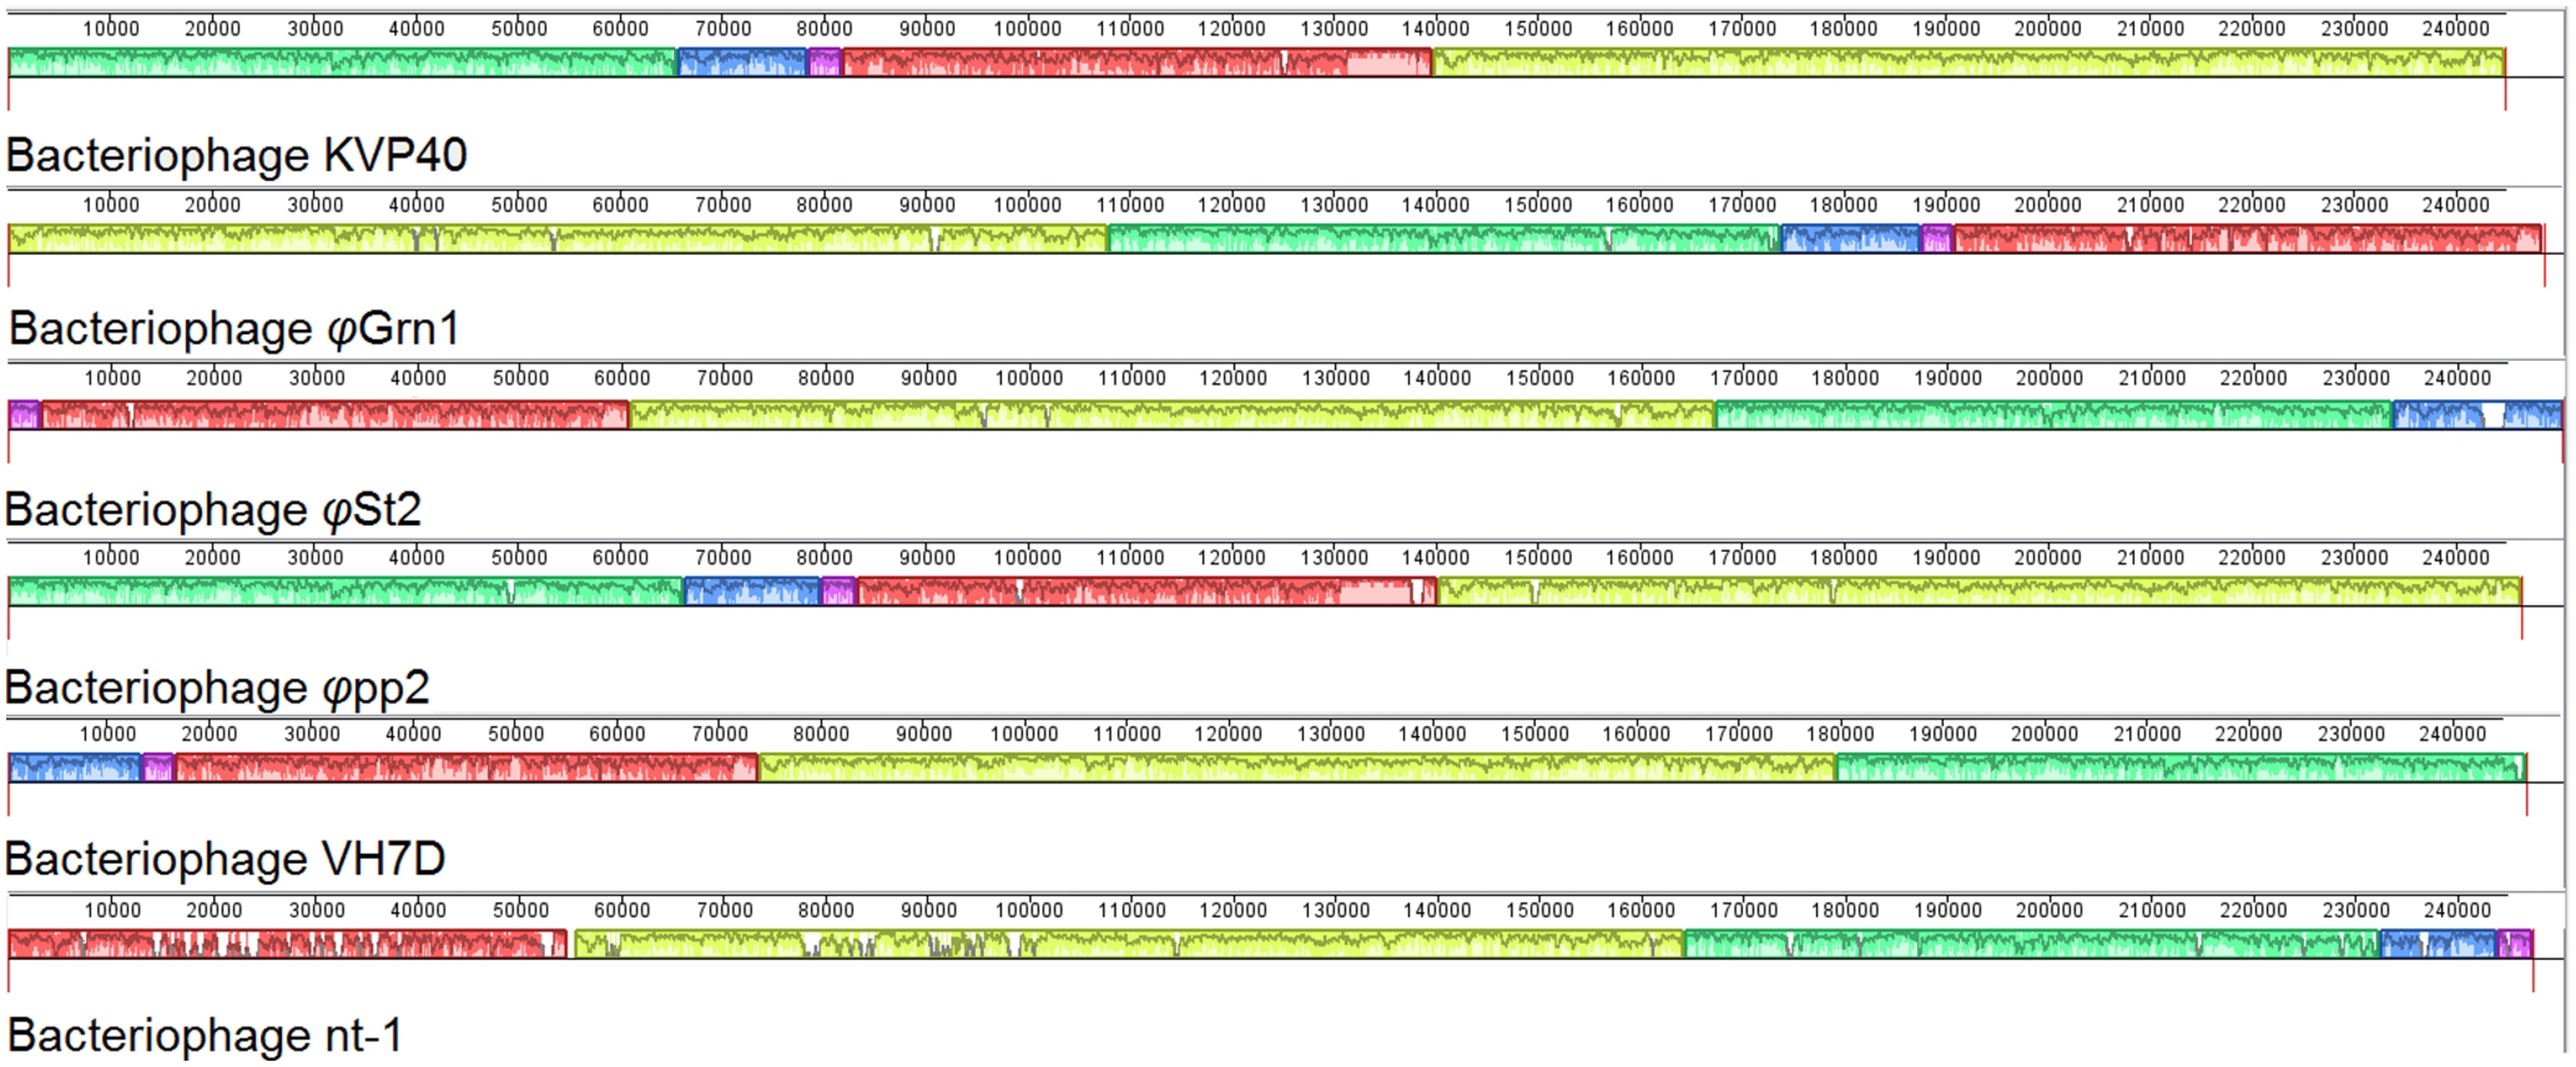Viewport: 2576px width, 1067px height.
Task: Click the red block in the φpp2 track
Action: tap(1147, 591)
